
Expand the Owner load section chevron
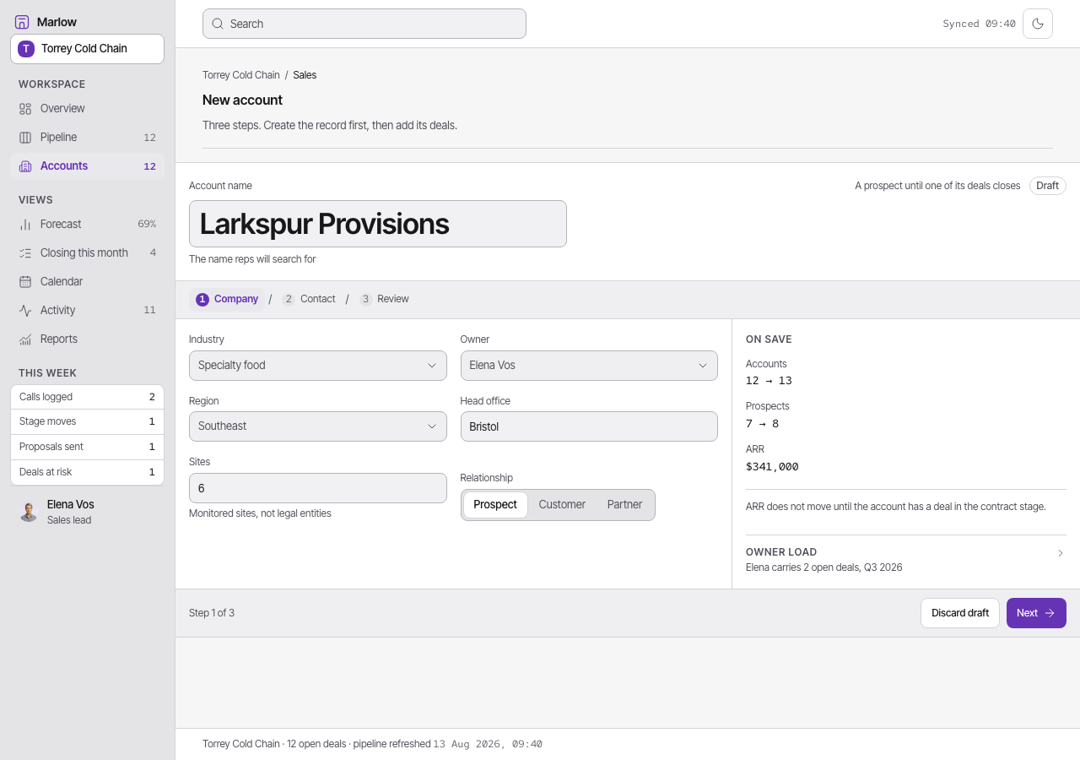click(1061, 553)
